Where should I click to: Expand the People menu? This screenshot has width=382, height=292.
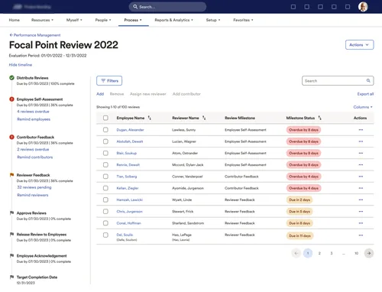point(103,20)
